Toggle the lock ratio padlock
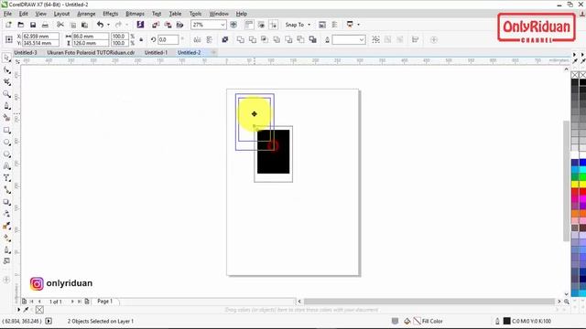The width and height of the screenshot is (586, 329). click(141, 39)
